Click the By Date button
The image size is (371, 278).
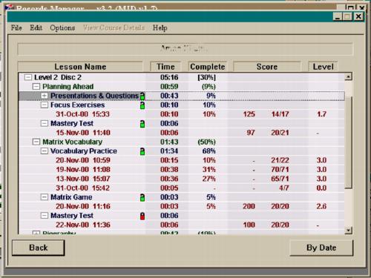[321, 248]
